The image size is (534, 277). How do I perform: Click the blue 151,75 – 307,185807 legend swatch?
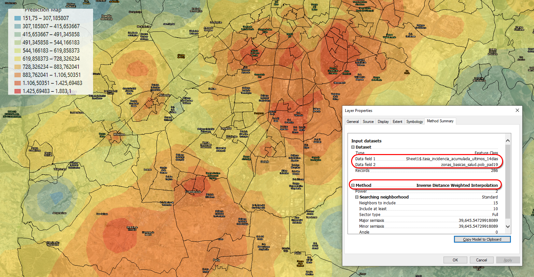click(x=18, y=18)
